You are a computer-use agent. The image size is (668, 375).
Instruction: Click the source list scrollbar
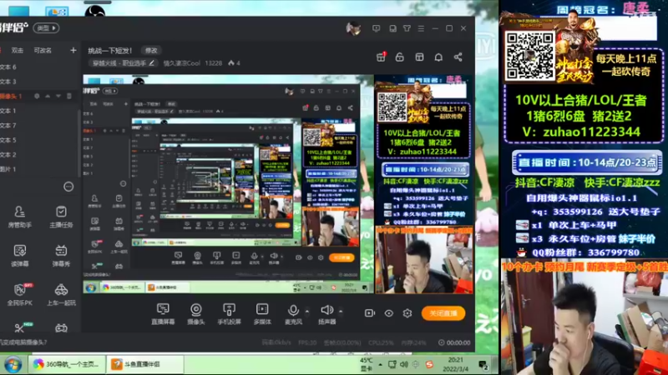[x=79, y=144]
